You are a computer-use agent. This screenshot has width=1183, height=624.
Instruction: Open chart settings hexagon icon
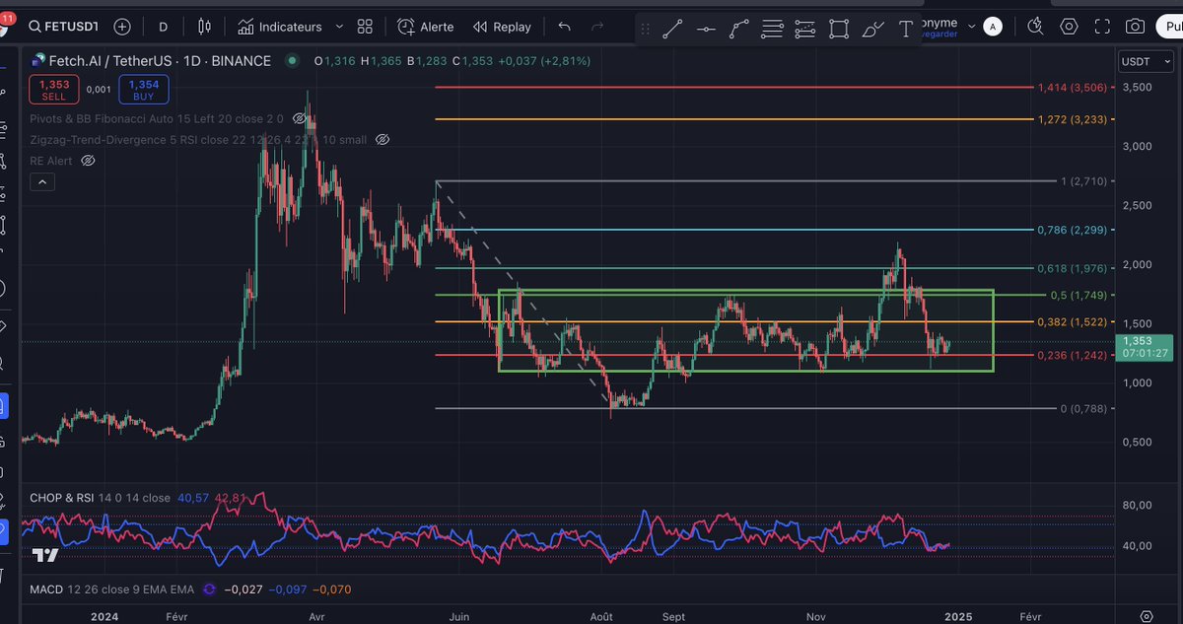(x=1069, y=27)
